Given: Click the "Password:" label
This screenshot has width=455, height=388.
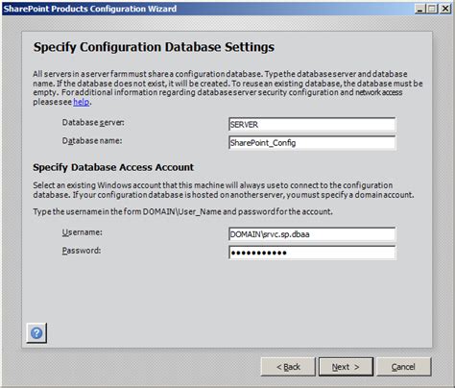Looking at the screenshot, I should pos(82,251).
